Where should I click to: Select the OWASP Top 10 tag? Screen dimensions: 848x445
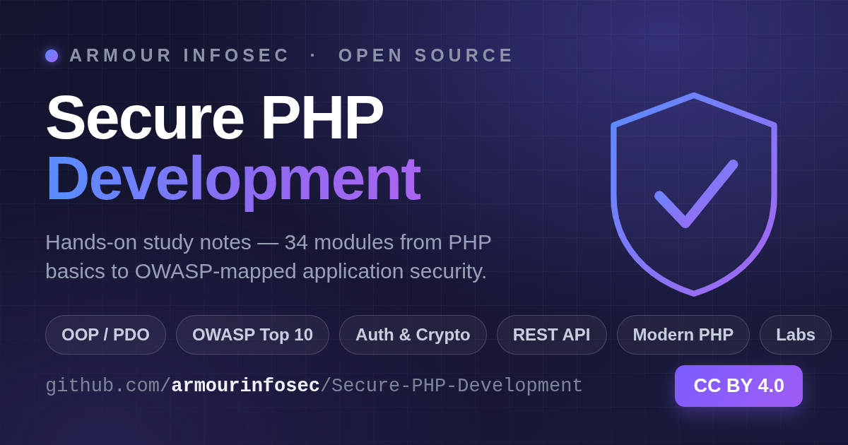point(252,335)
